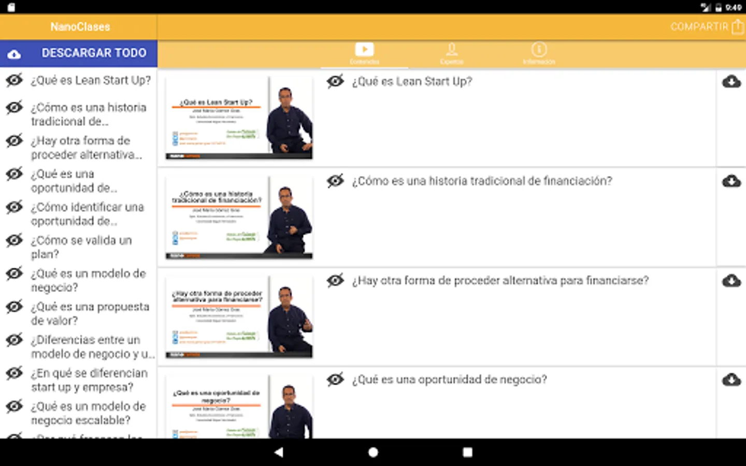746x466 pixels.
Task: Toggle sidebar eye for '¿Qué es un modelo de negocio escalable?'
Action: tap(15, 406)
